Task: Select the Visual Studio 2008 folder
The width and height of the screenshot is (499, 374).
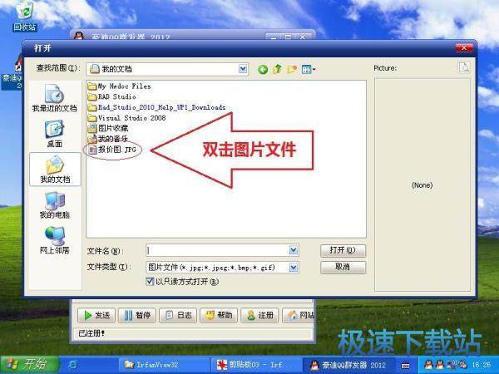Action: (x=127, y=118)
